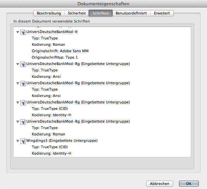The image size is (207, 189).
Task: Select 'Typ: TrueType' under UniversDeutscheBankMod-It
Action: (45, 38)
